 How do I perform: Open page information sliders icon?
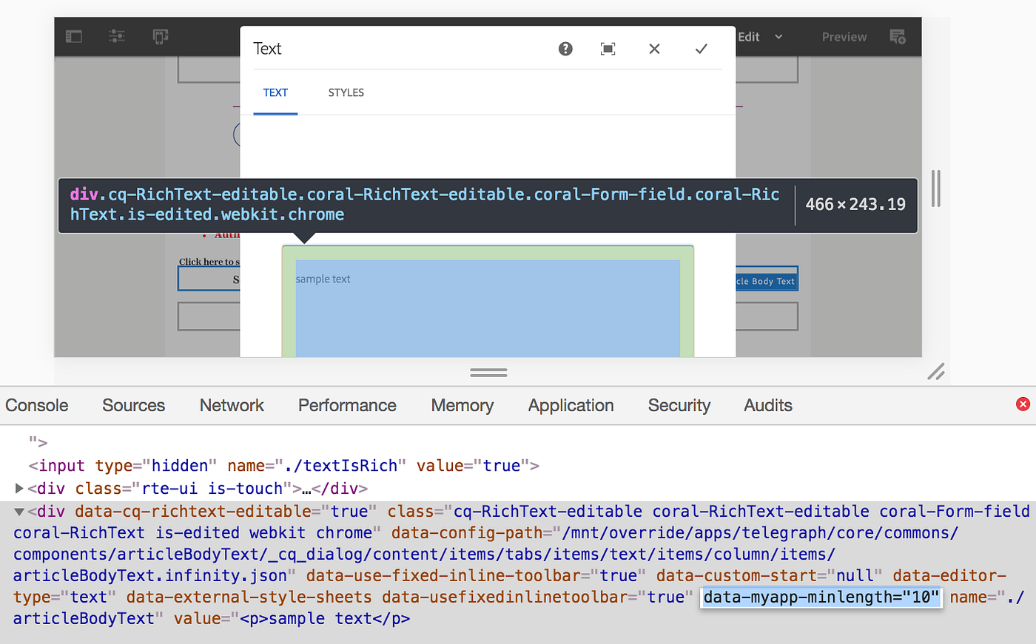[x=117, y=36]
